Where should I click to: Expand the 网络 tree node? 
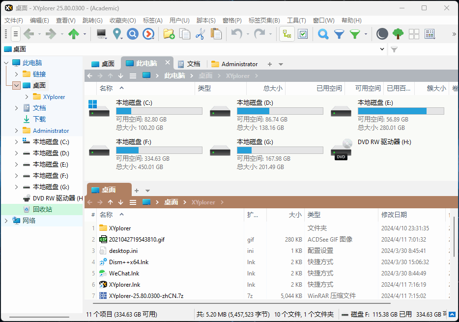click(6, 221)
